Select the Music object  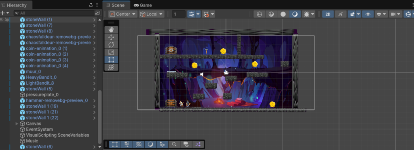point(32,141)
